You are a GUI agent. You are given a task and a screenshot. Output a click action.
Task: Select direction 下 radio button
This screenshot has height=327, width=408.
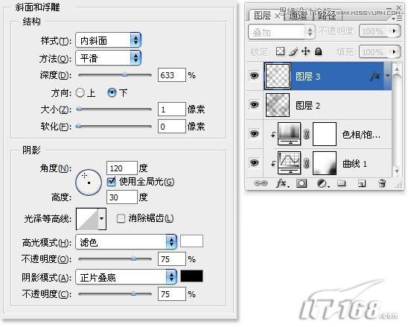tap(112, 92)
